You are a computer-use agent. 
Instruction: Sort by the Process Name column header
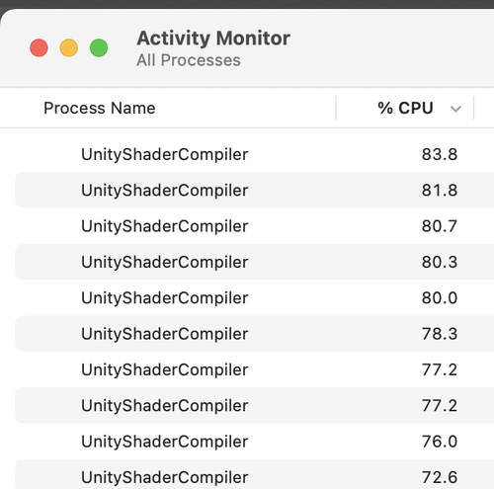100,108
